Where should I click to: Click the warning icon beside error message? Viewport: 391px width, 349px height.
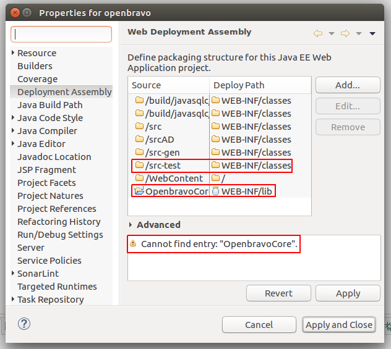click(x=133, y=244)
